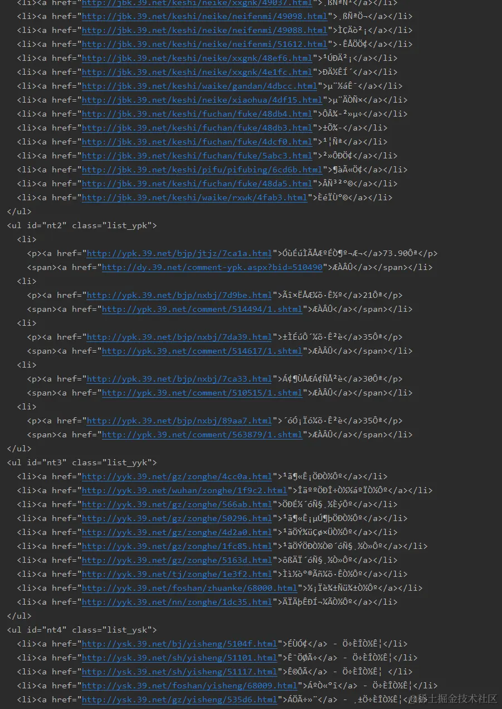Click the comment/563879/1.shtml link
Image resolution: width=502 pixels, height=709 pixels.
[x=202, y=435]
